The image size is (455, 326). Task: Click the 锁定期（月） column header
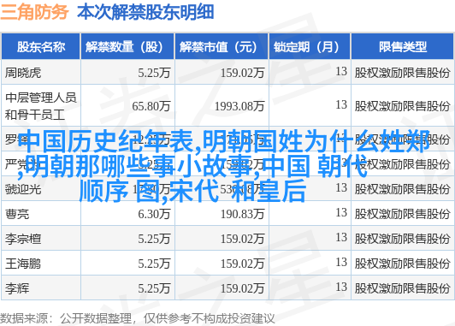click(x=310, y=47)
